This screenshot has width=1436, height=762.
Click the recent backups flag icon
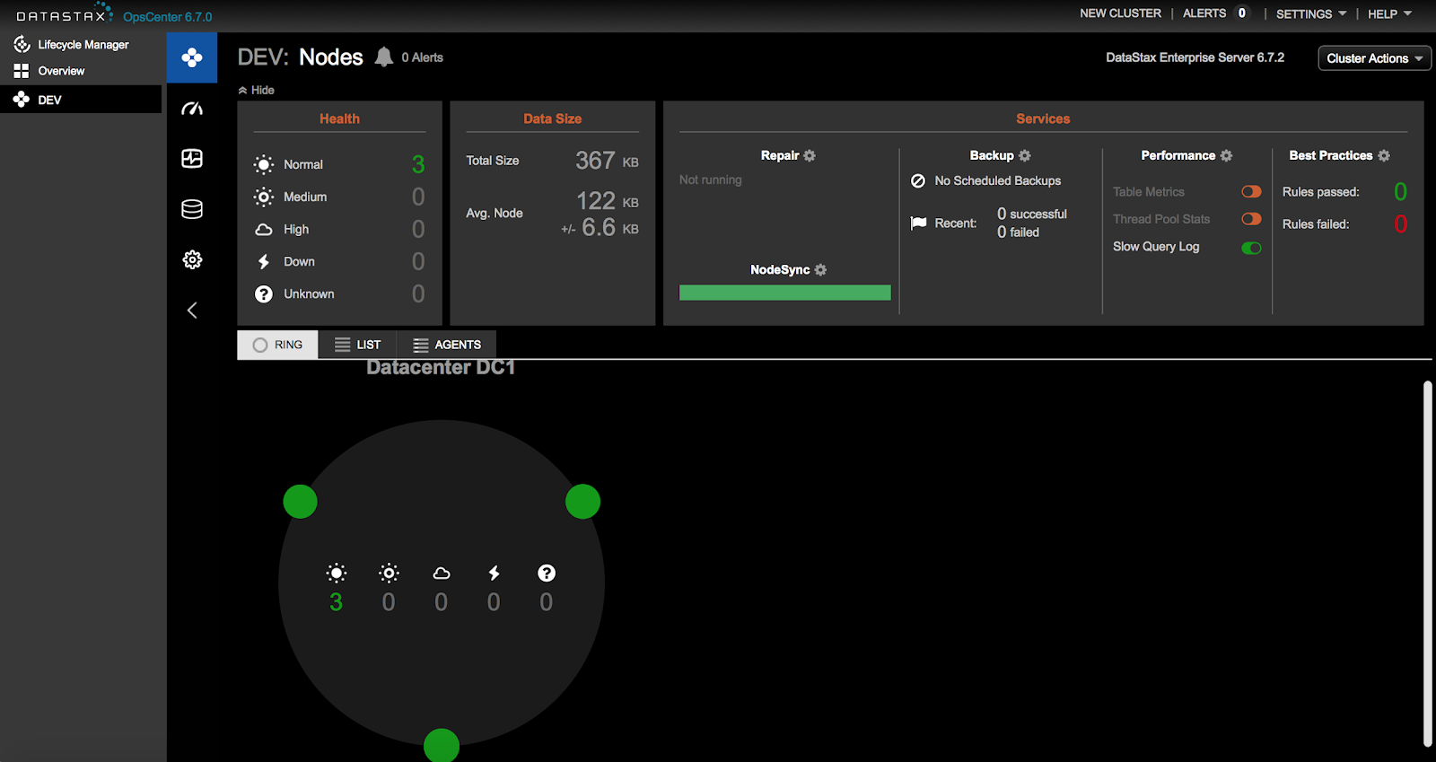click(919, 223)
